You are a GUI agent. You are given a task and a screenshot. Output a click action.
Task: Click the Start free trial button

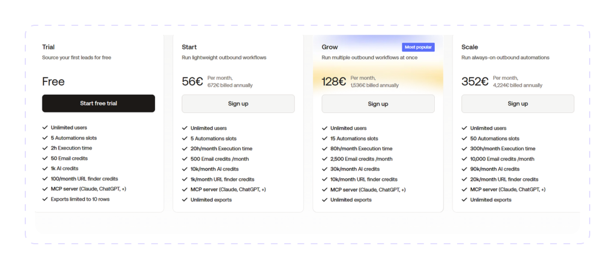point(98,103)
